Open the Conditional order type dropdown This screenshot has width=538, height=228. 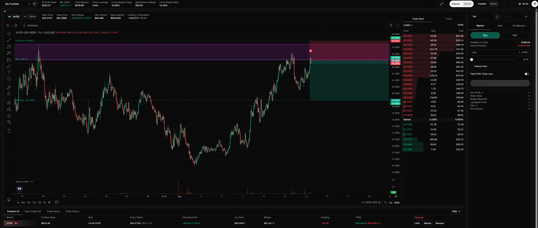519,26
